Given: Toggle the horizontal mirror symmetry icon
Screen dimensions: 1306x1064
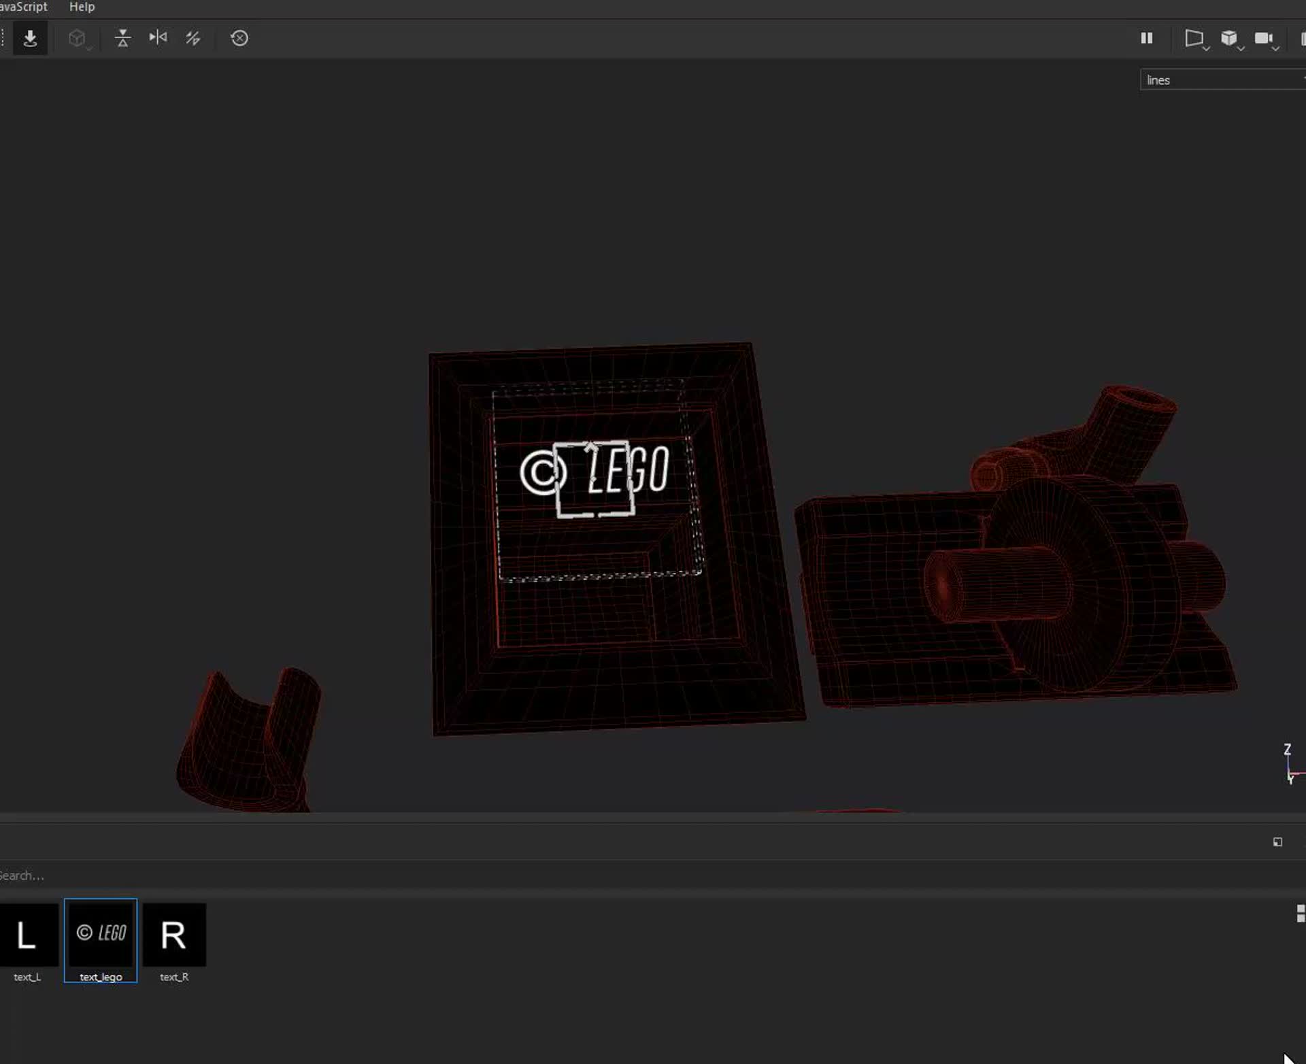Looking at the screenshot, I should [x=158, y=37].
